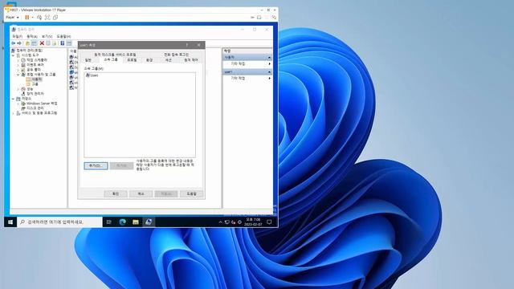Click the guest taskbar search box
Image resolution: width=514 pixels, height=289 pixels.
click(x=59, y=222)
